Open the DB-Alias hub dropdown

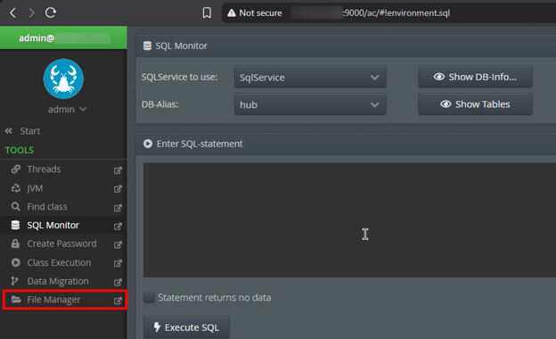tap(310, 104)
